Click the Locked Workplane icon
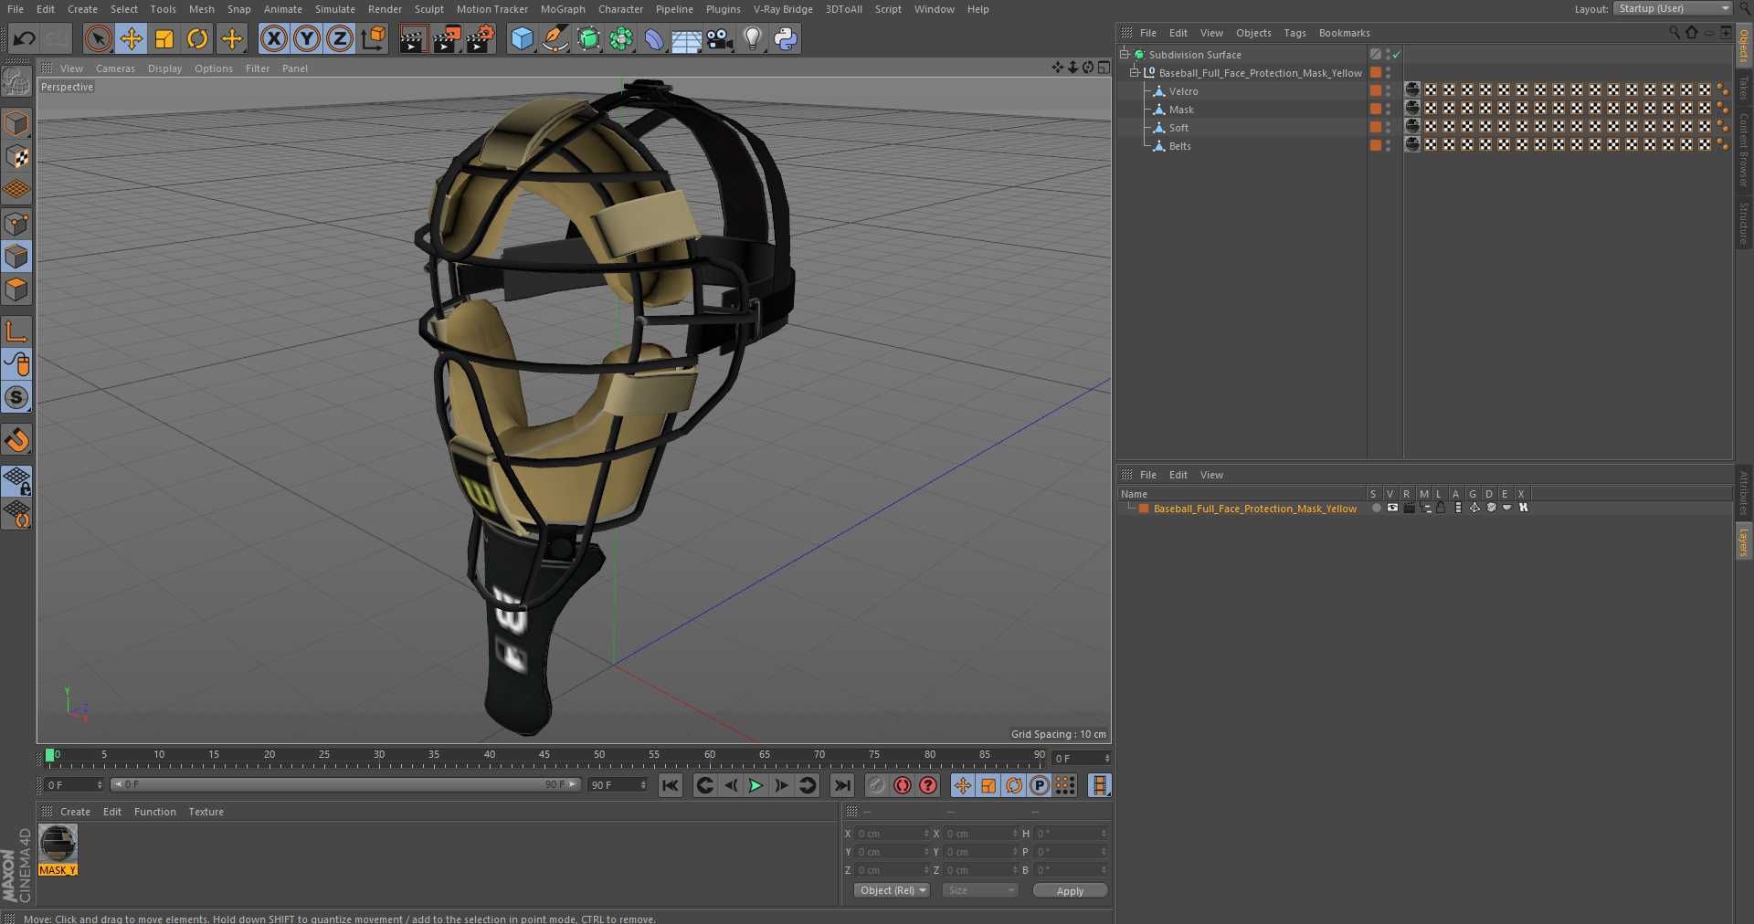This screenshot has width=1754, height=924. (16, 479)
